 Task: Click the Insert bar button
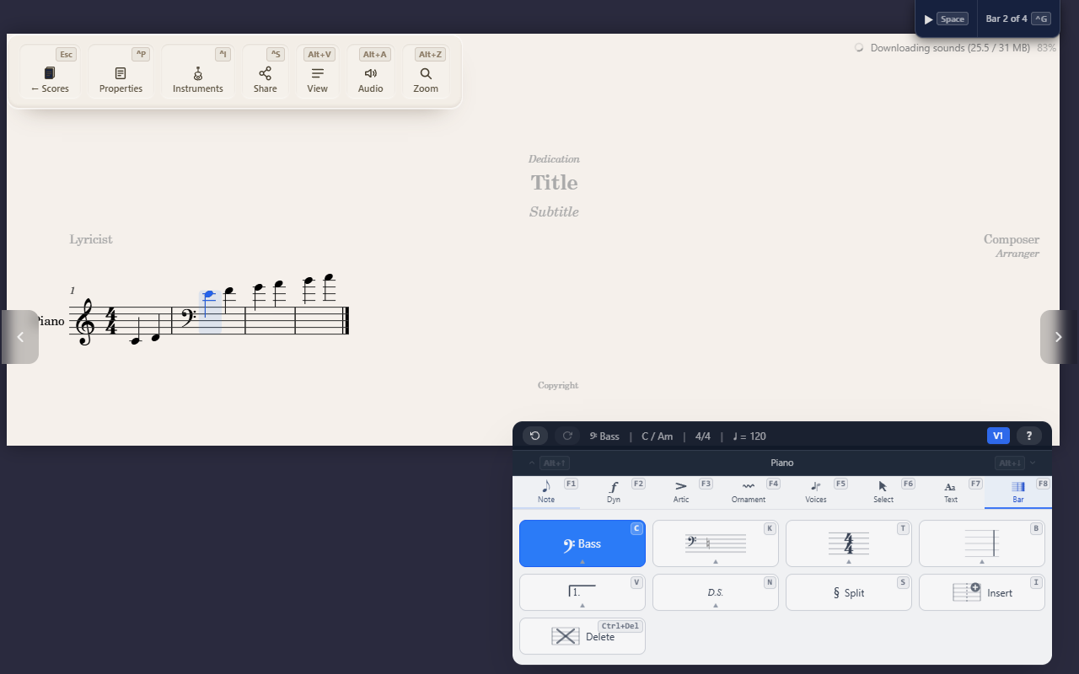click(x=982, y=592)
